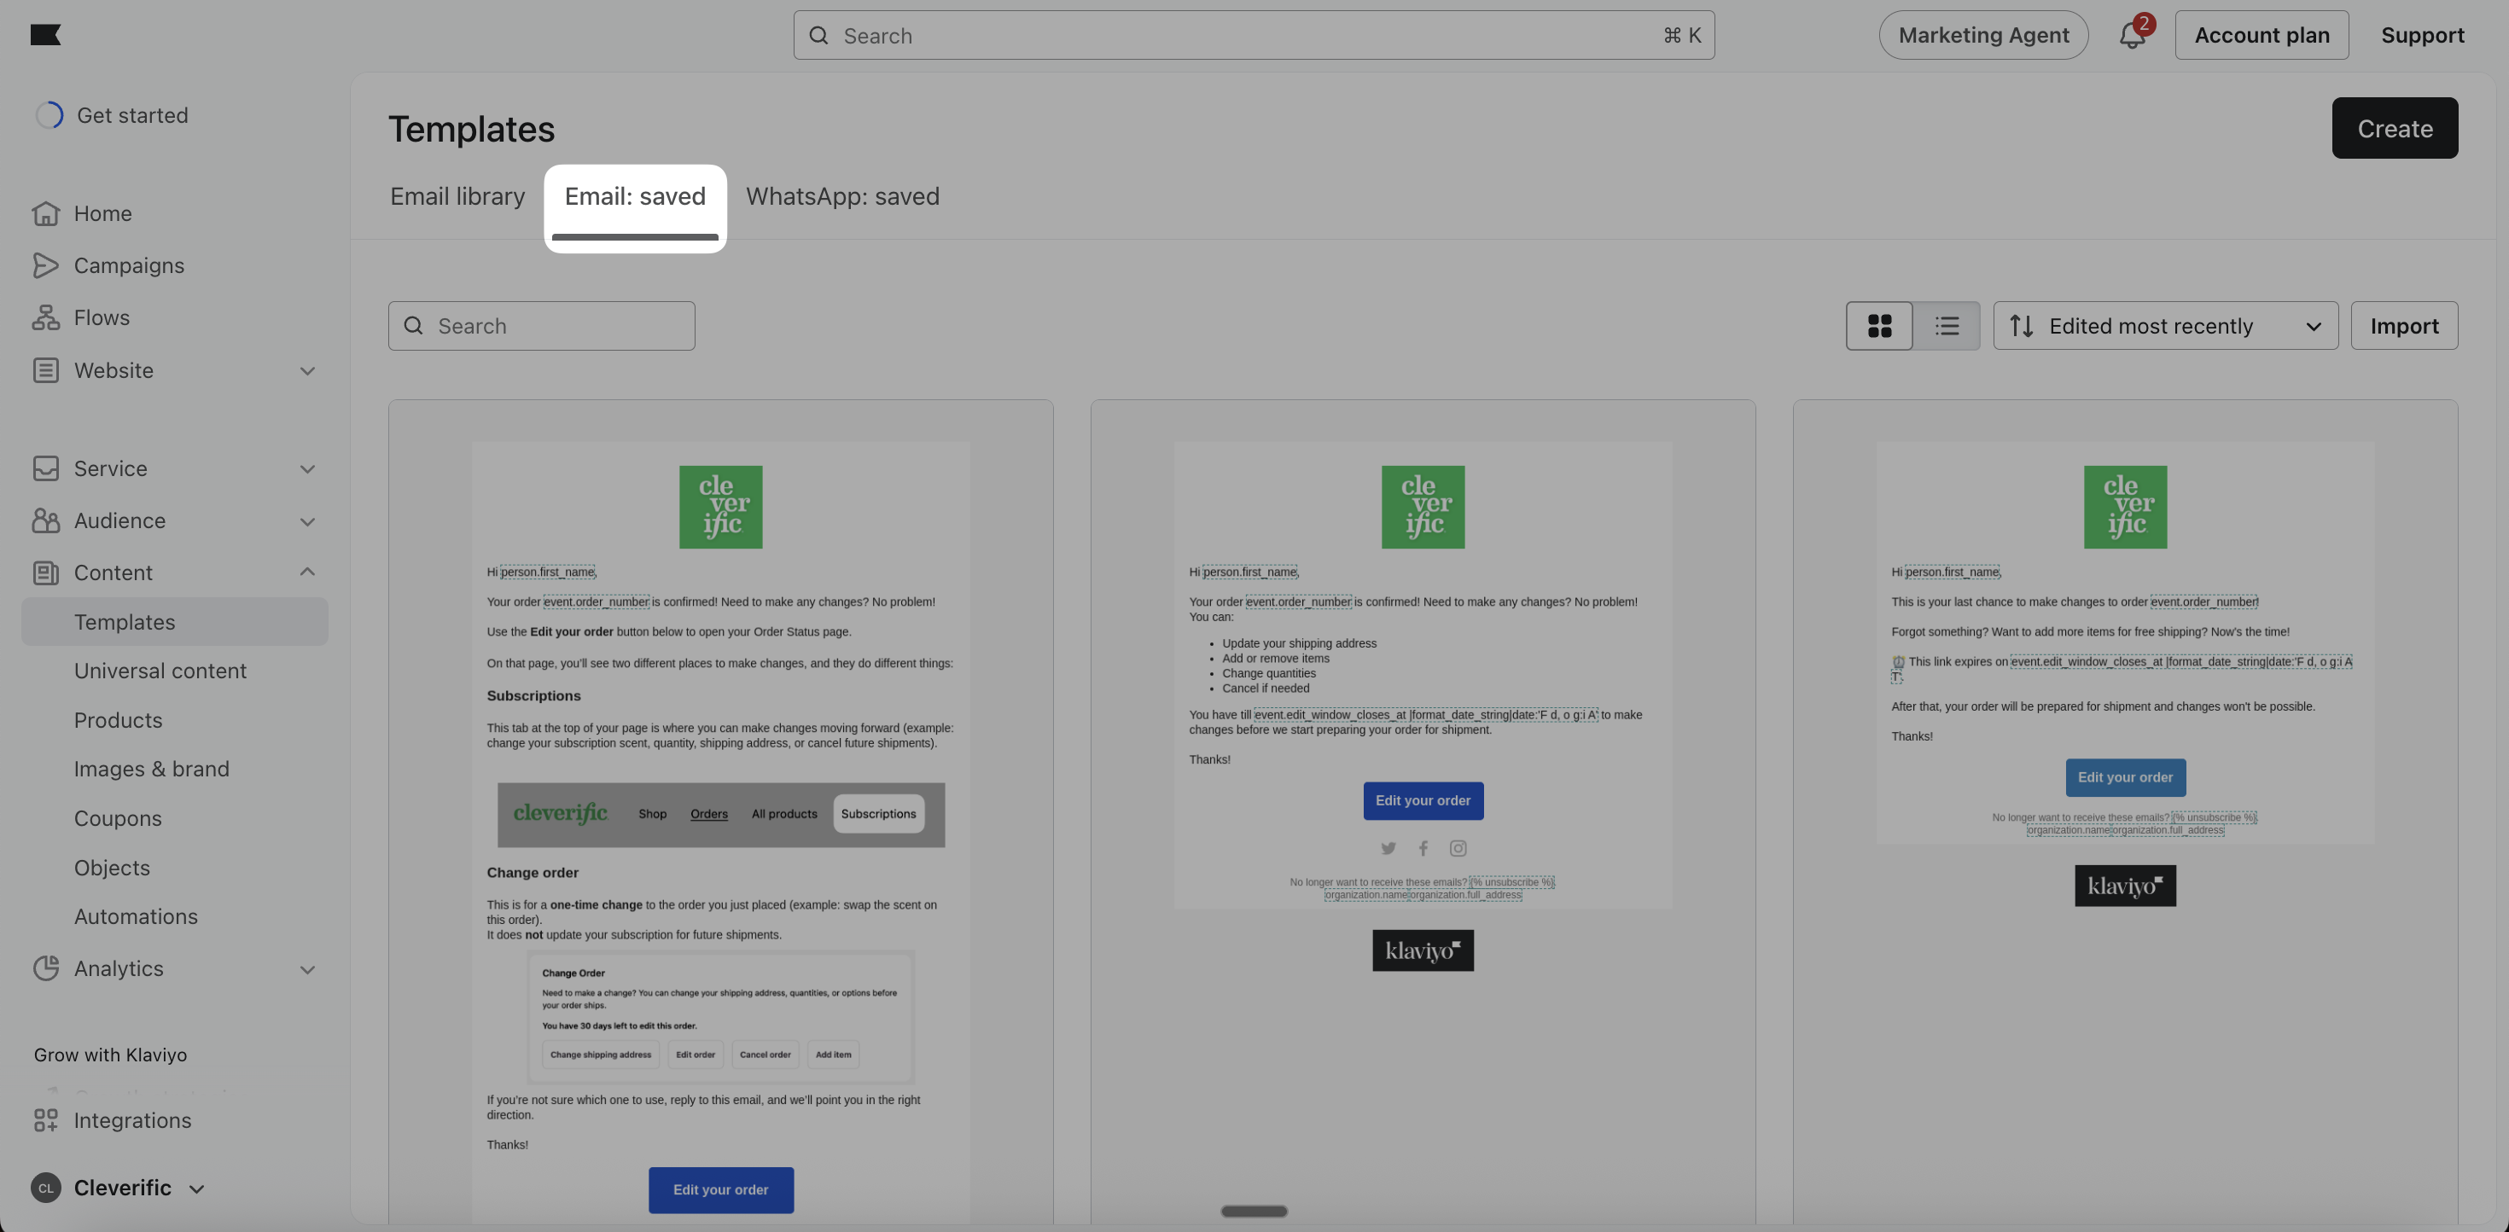
Task: Click the Audience people icon
Action: pyautogui.click(x=44, y=521)
